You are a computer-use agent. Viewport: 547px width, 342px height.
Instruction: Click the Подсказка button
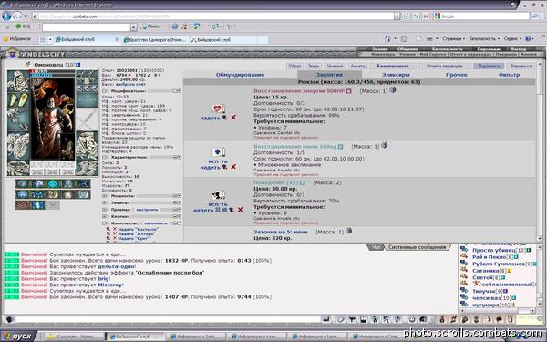click(x=489, y=66)
